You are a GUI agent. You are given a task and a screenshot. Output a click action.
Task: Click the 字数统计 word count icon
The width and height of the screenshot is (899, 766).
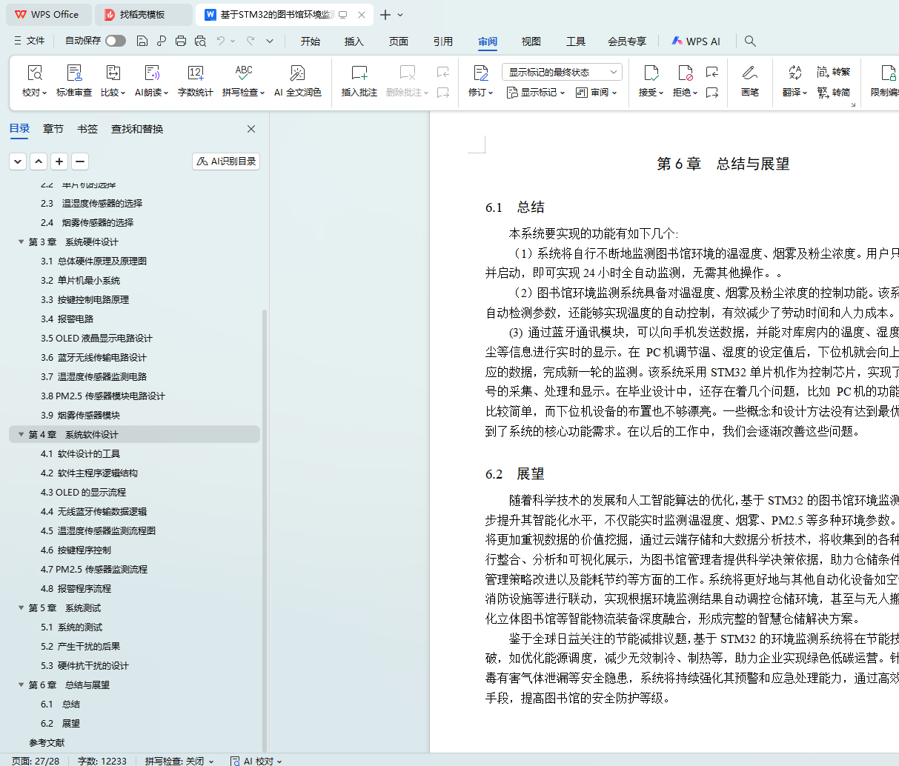[195, 73]
